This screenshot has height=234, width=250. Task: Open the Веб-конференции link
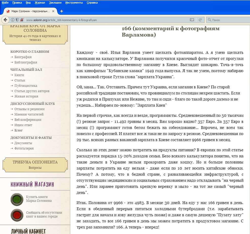point(28,120)
